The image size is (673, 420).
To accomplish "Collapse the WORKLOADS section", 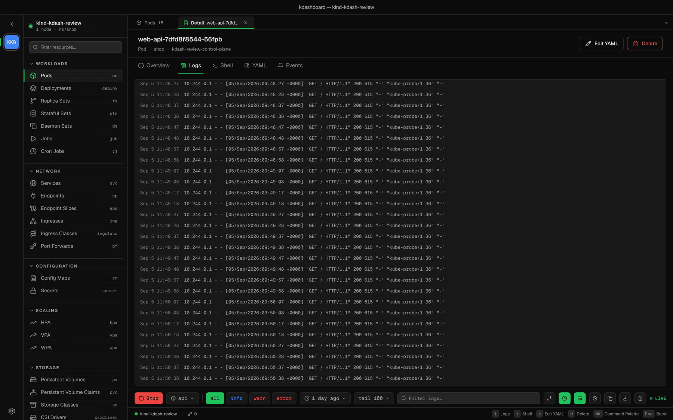I will (49, 64).
